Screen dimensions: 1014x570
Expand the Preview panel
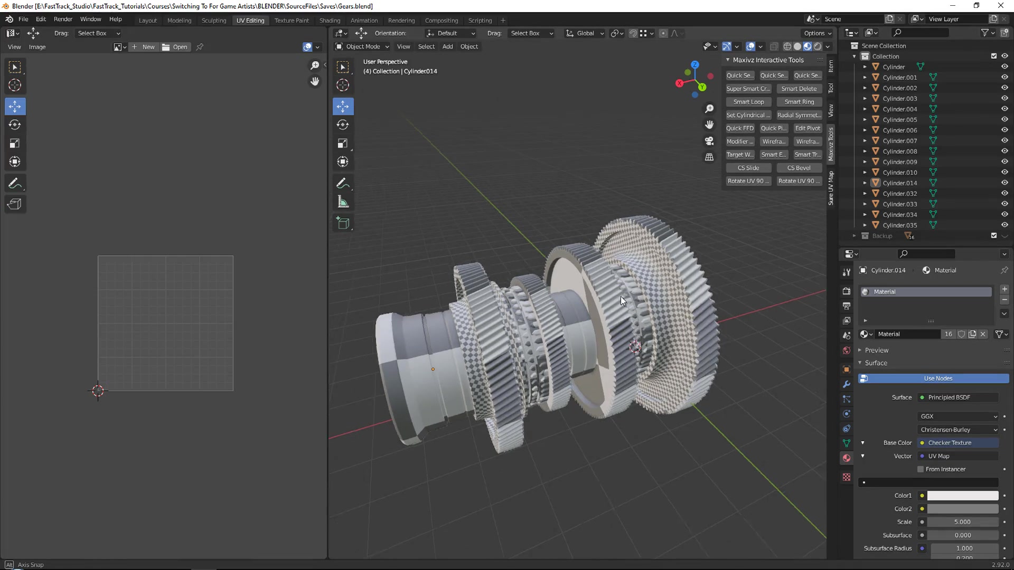point(876,350)
